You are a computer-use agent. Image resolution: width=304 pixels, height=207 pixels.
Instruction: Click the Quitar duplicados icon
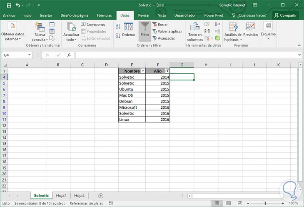point(207,31)
